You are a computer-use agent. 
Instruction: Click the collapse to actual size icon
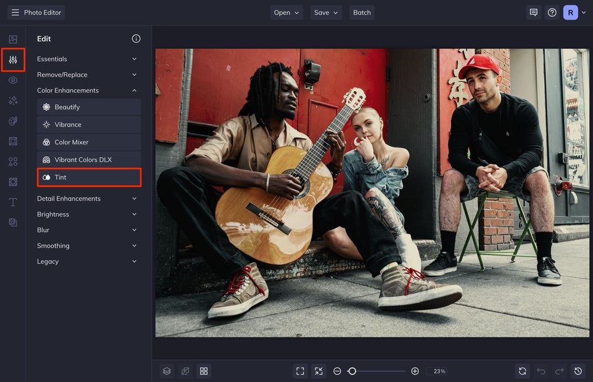tap(319, 371)
